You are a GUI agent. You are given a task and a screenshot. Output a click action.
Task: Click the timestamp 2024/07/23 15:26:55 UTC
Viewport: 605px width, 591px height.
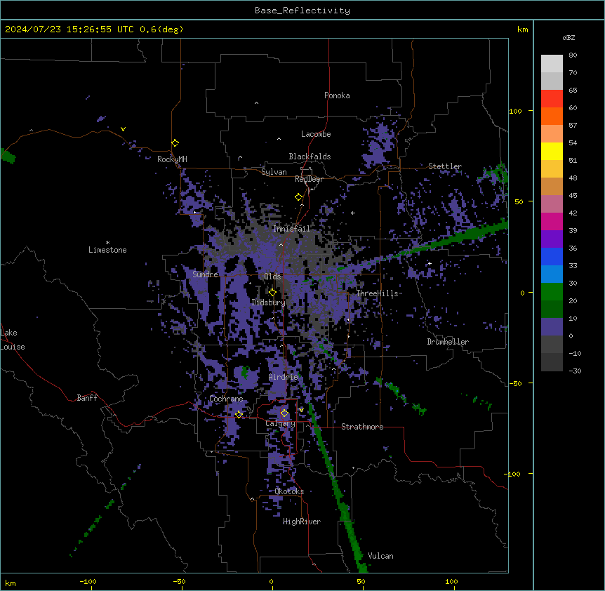(x=69, y=29)
